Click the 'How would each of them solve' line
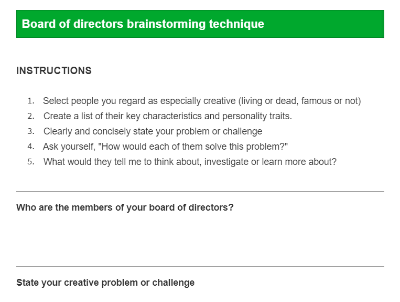The width and height of the screenshot is (400, 302). coord(166,147)
